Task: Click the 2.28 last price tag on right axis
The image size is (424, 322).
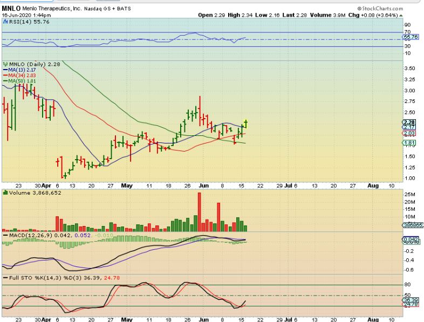Action: (x=409, y=122)
